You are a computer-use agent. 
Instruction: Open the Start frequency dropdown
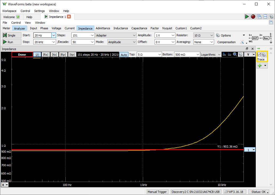(53, 35)
